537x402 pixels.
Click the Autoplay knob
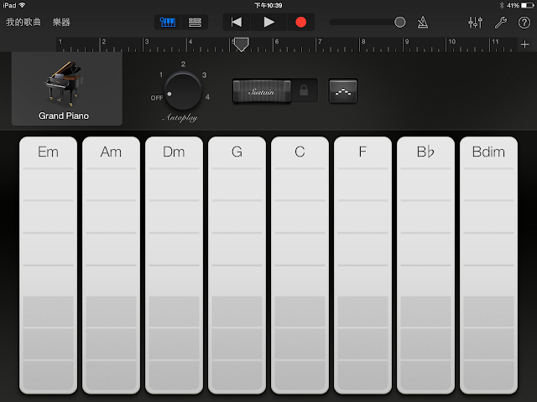tap(183, 90)
